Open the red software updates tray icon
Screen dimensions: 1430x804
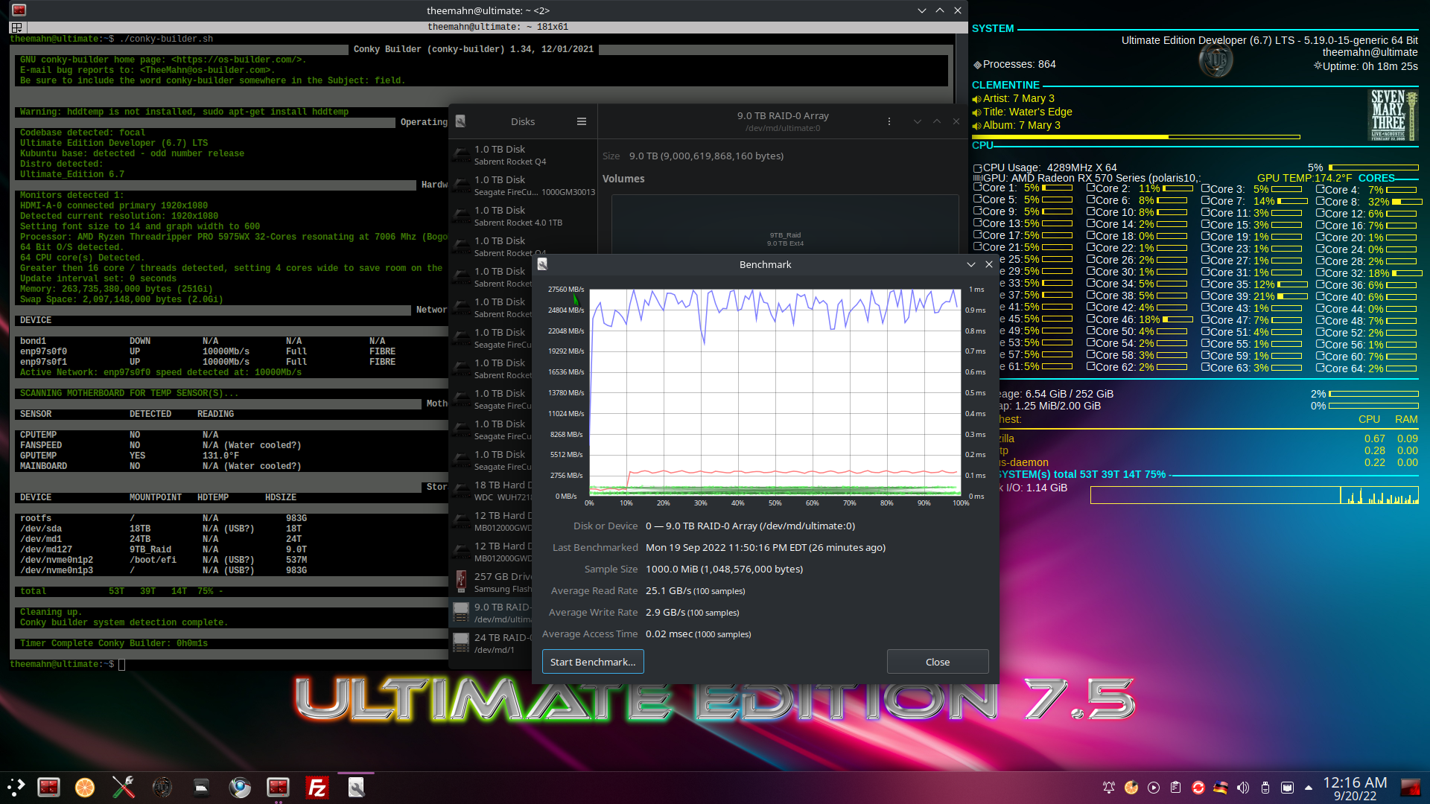pyautogui.click(x=1198, y=787)
